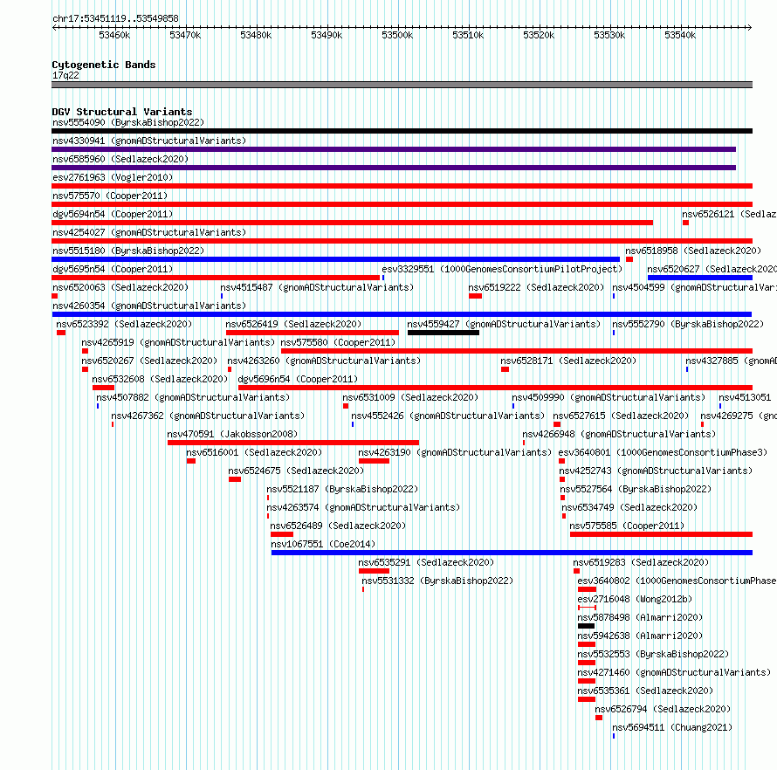Open nsv6535291 (Sedlazeck2020) label
Image resolution: width=777 pixels, height=770 pixels.
[x=426, y=562]
